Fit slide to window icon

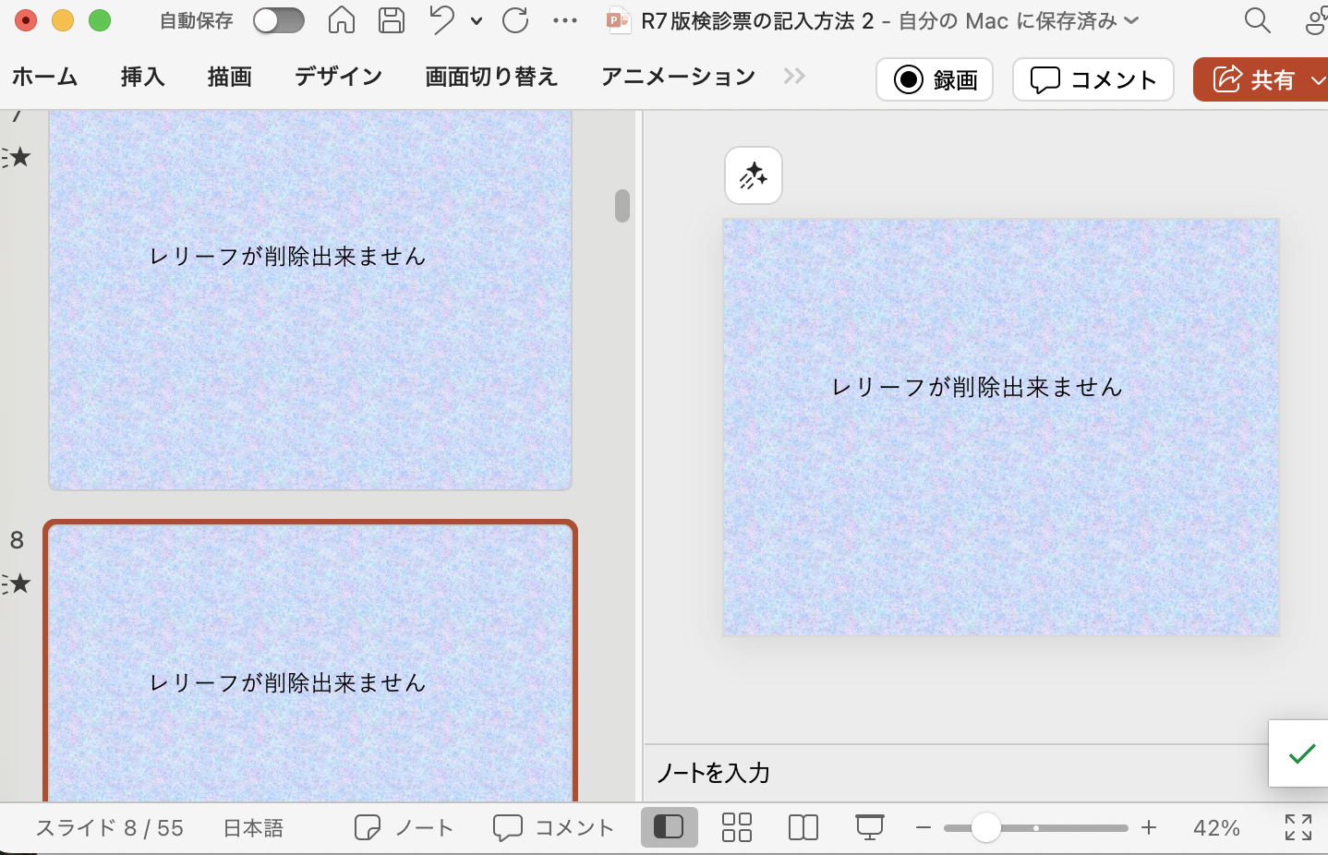[x=1298, y=827]
